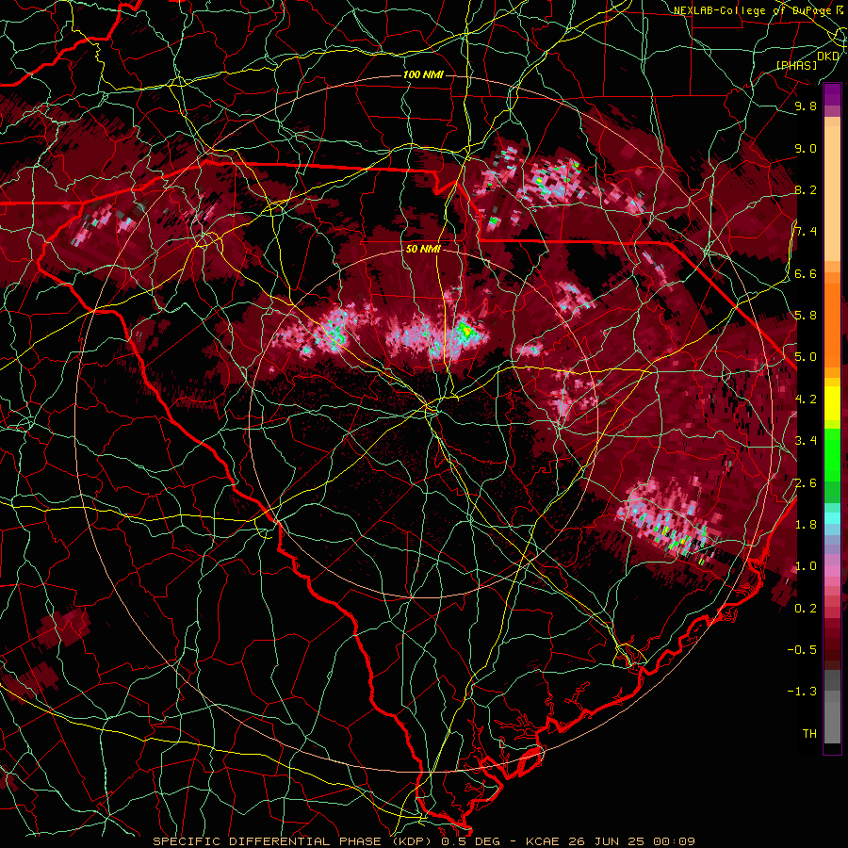Viewport: 848px width, 848px height.
Task: Click the "NEXLAB-College of DuPage" credit text
Action: coord(752,10)
